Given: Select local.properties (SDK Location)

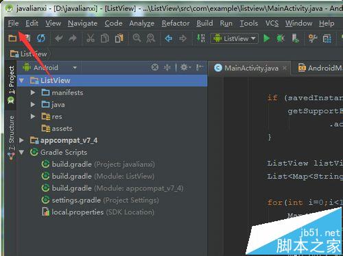Looking at the screenshot, I should pyautogui.click(x=98, y=212).
